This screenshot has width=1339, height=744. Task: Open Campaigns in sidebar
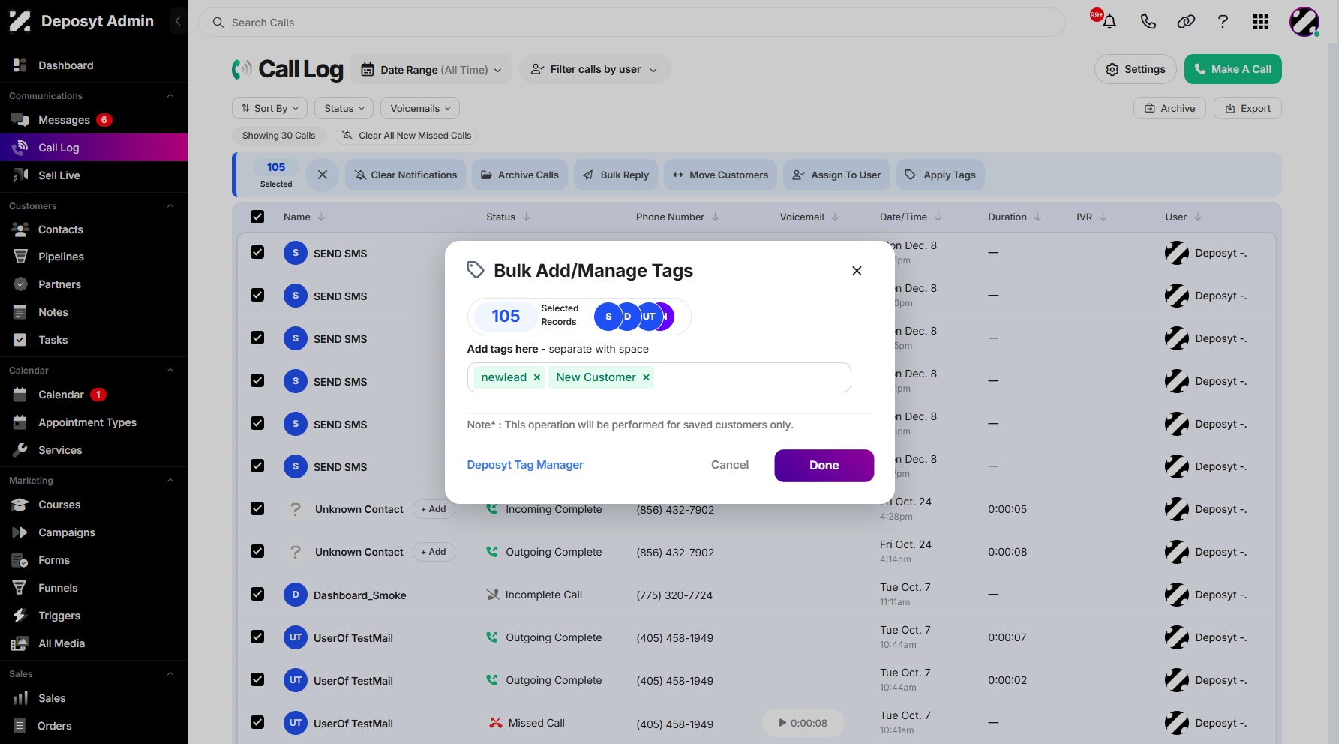67,532
